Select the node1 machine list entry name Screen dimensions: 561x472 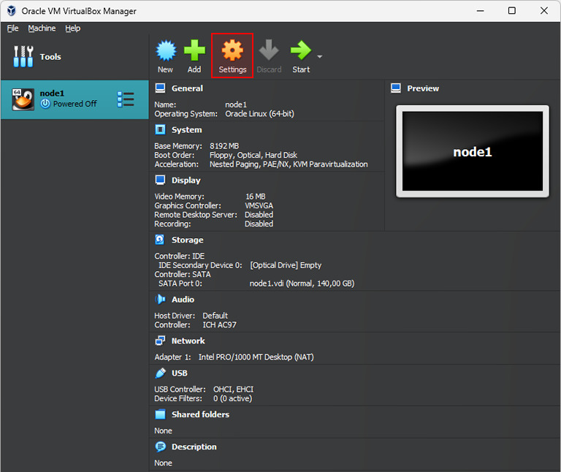[x=52, y=94]
